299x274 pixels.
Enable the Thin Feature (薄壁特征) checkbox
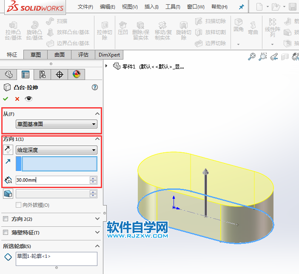6,232
